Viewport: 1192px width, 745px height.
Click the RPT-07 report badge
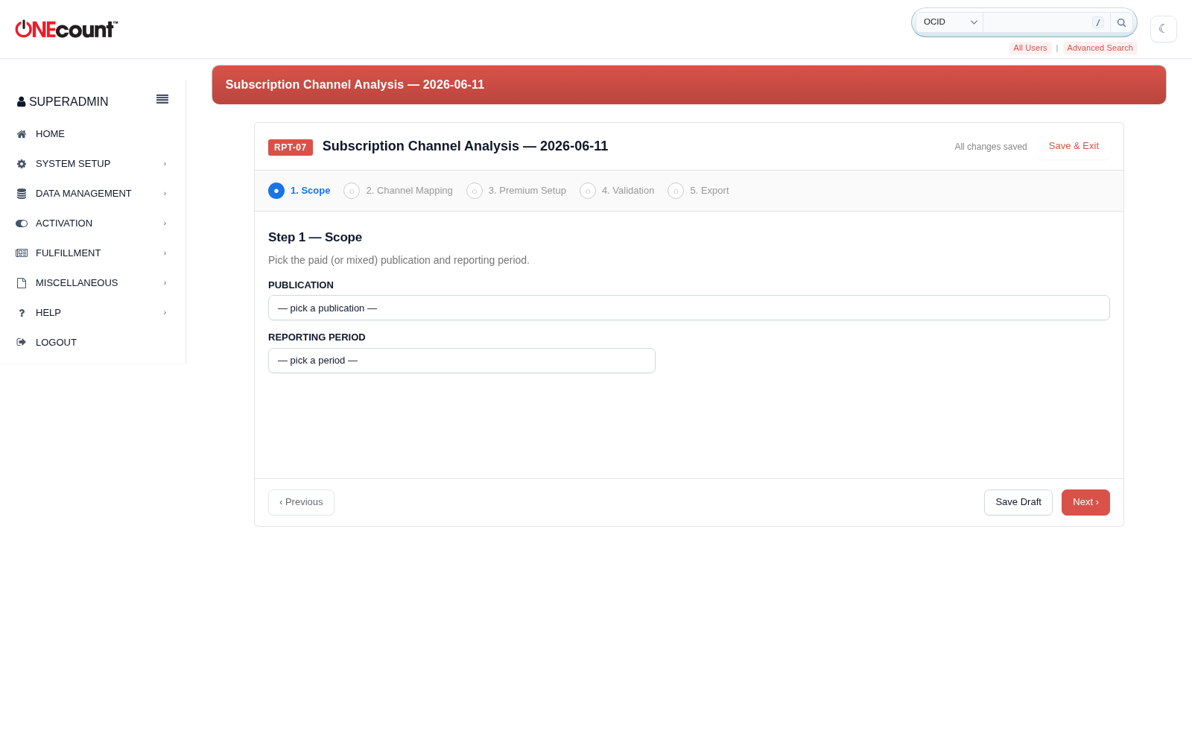coord(291,148)
